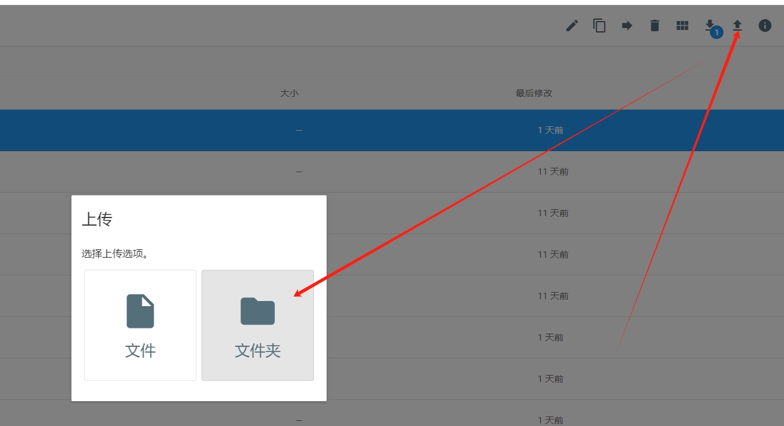Click the 选择上传选项 description text
This screenshot has height=426, width=784.
click(115, 254)
